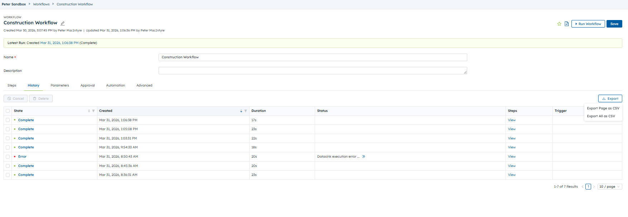628x217 pixels.
Task: Go to the previous results page arrow
Action: [x=583, y=187]
